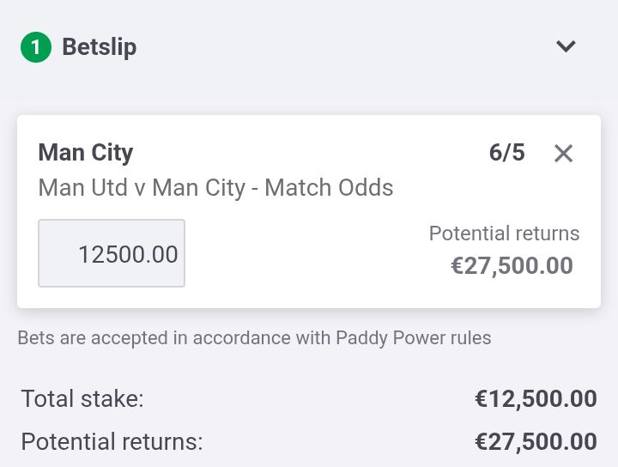Click the green badge showing 1 selection
Image resolution: width=618 pixels, height=467 pixels.
point(36,47)
